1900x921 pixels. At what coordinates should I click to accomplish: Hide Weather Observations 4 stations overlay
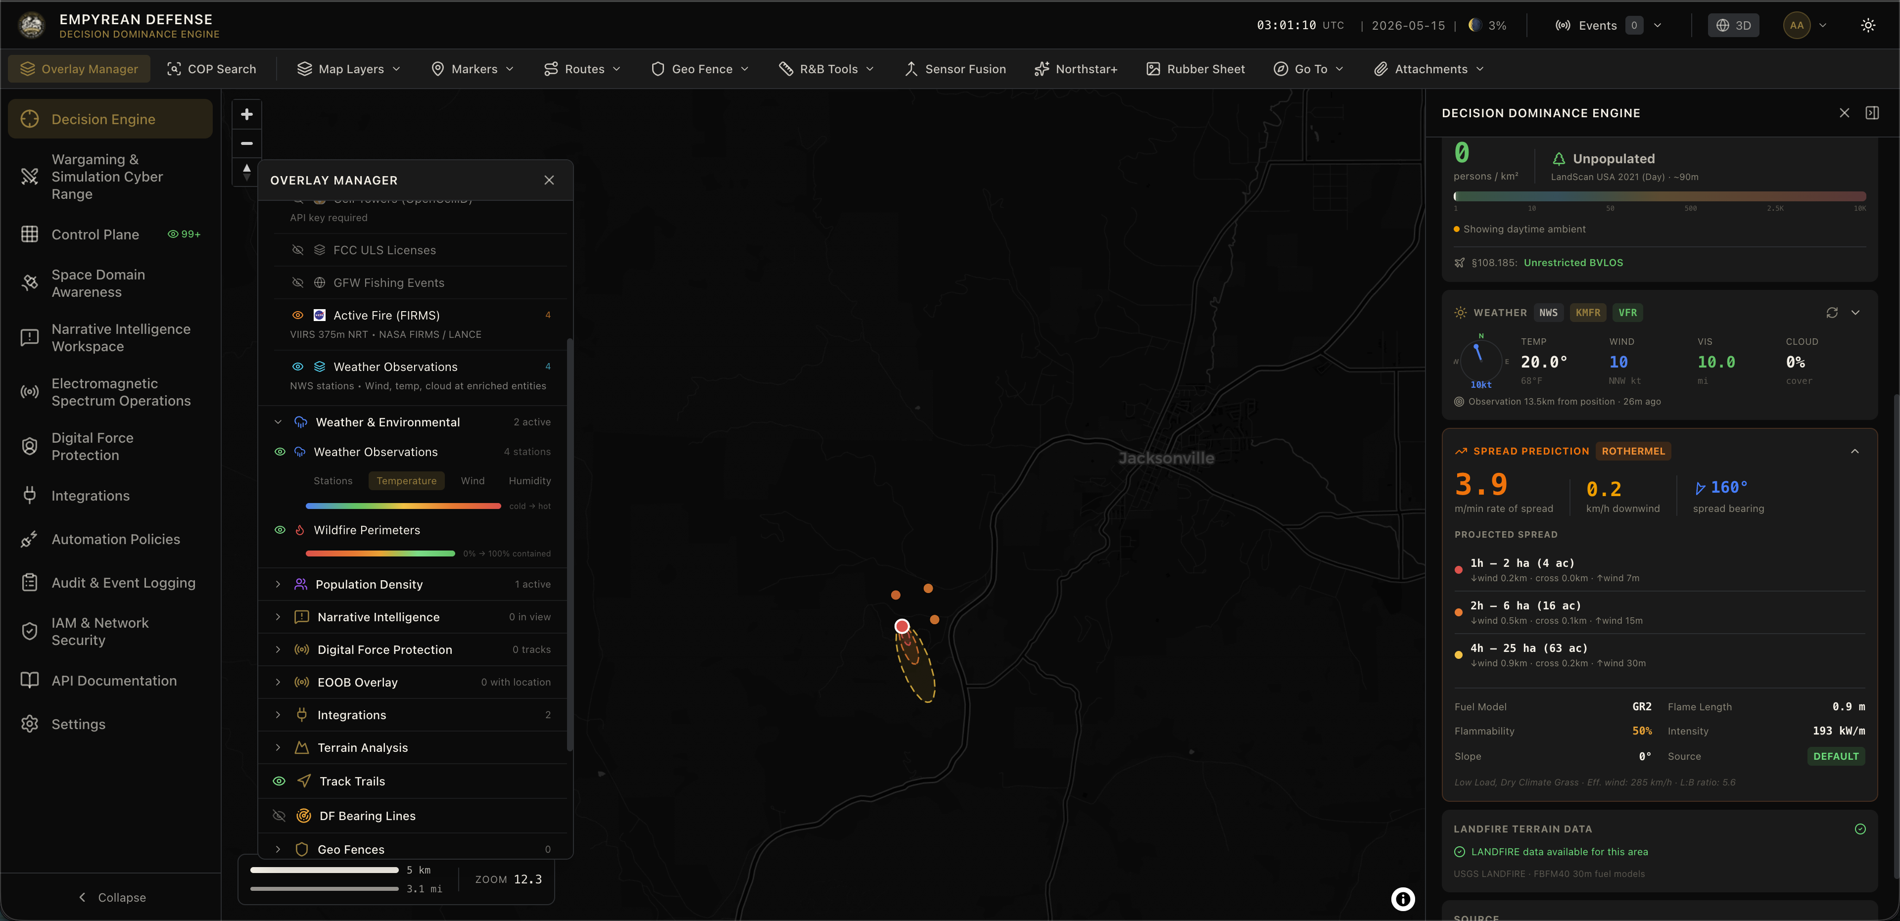click(x=280, y=452)
